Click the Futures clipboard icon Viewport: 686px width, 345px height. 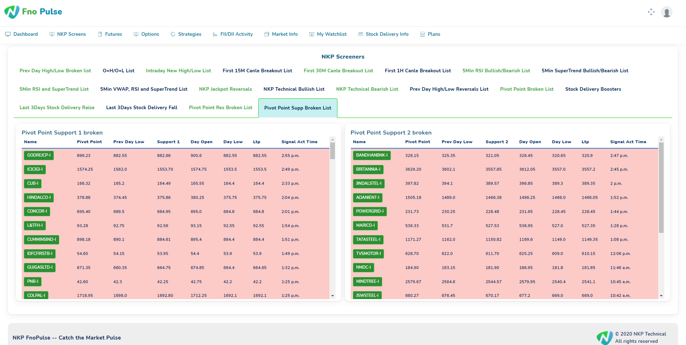(x=100, y=34)
